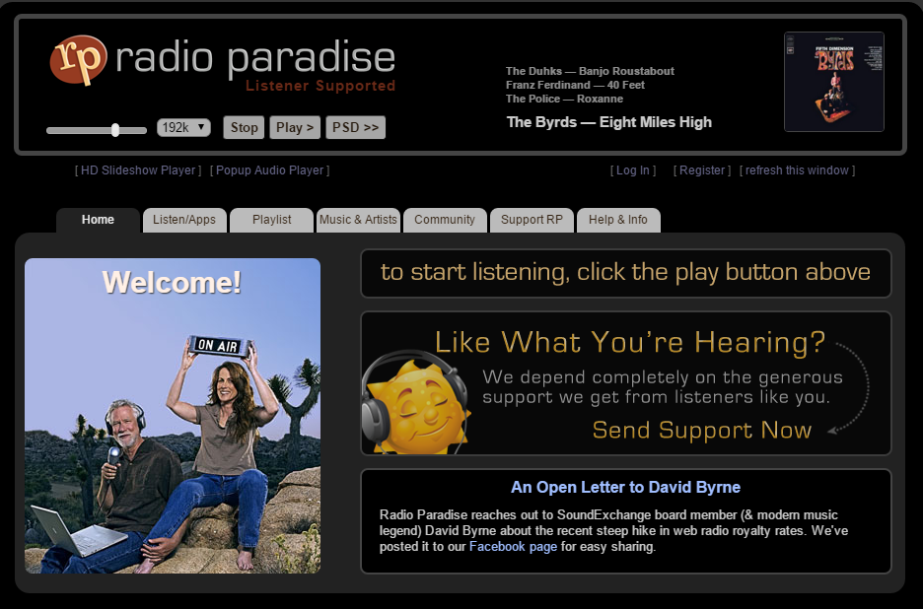
Task: Click refresh this window link
Action: click(x=797, y=170)
